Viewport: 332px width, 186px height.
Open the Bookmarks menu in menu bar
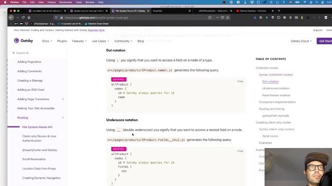point(65,2)
